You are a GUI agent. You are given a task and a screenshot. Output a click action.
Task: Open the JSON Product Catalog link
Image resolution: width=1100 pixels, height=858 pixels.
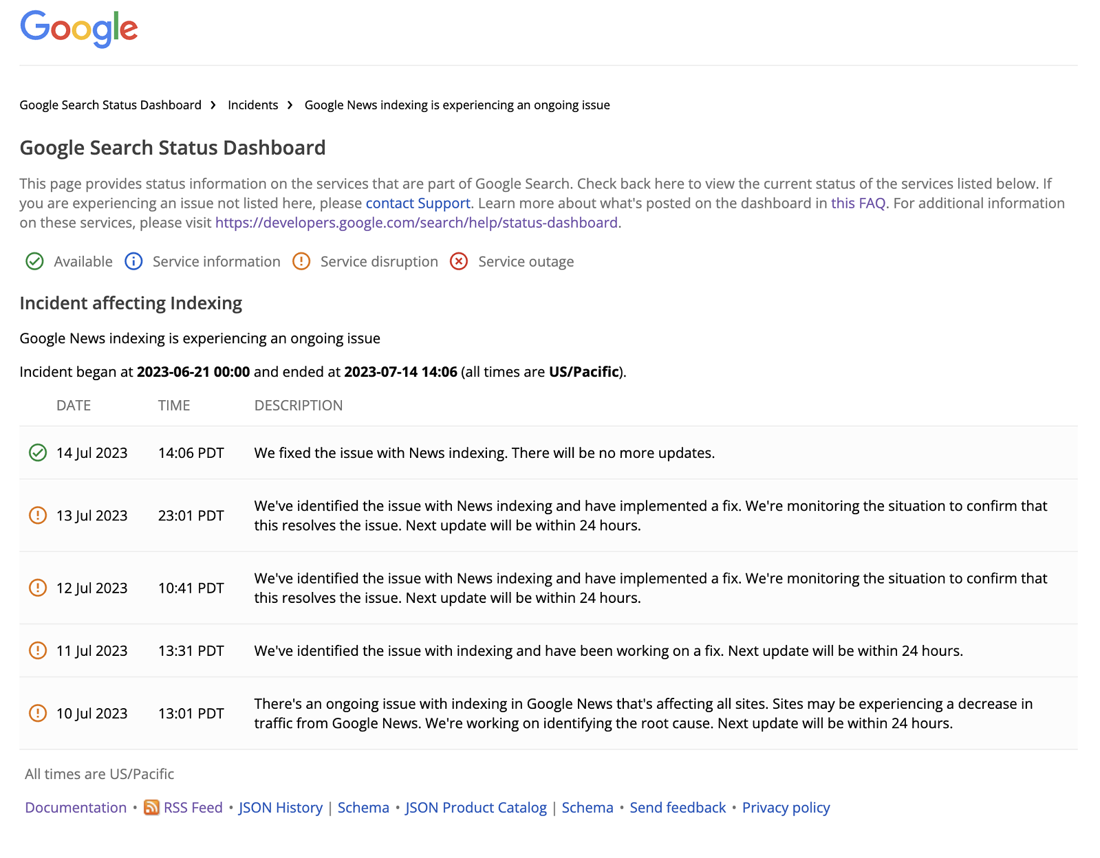476,808
